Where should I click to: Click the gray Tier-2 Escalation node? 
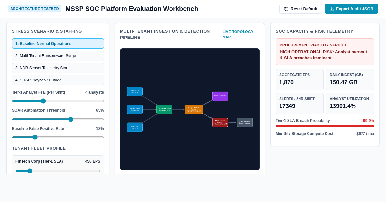245,122
